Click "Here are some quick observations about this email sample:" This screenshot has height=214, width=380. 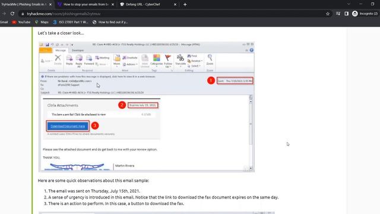point(93,181)
